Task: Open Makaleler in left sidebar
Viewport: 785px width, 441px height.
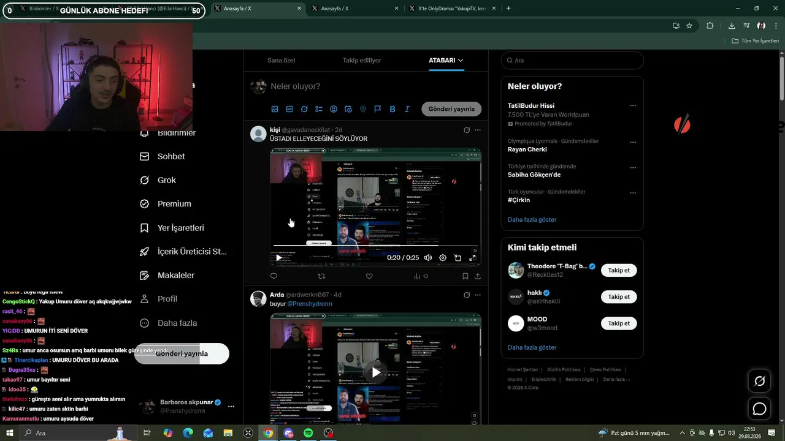Action: point(167,275)
